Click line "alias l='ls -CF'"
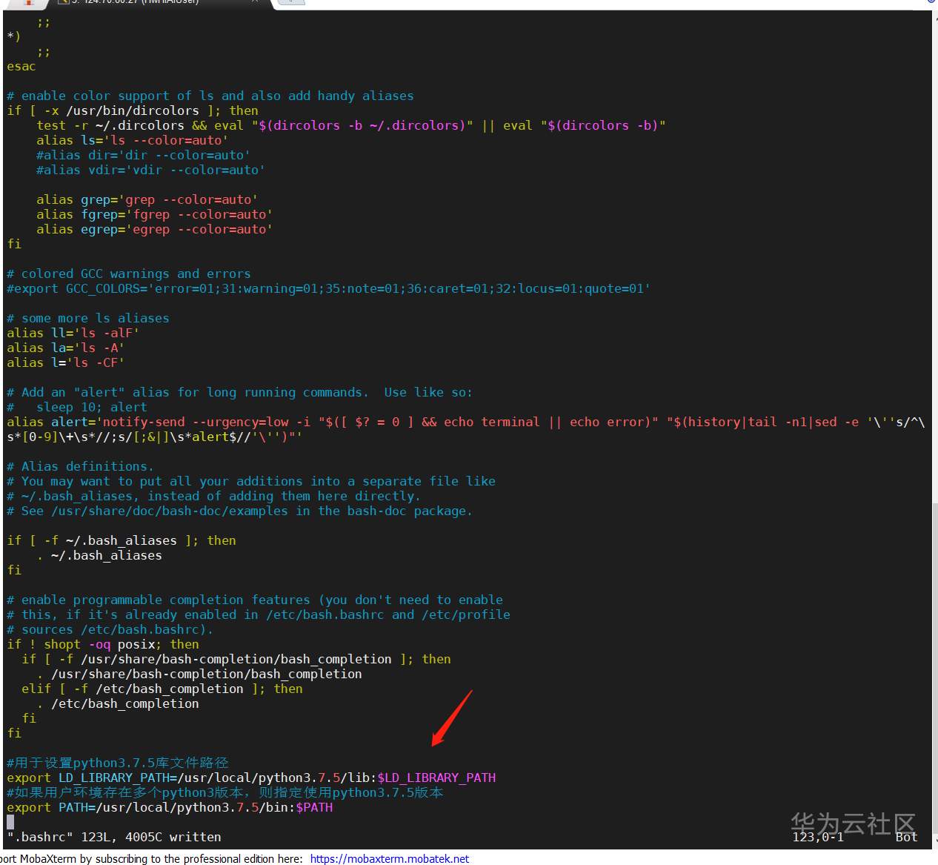This screenshot has width=938, height=865. [x=66, y=362]
